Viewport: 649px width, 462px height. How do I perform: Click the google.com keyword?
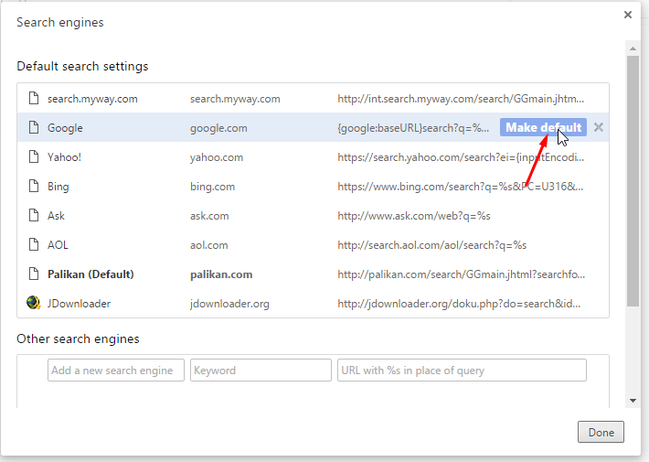click(218, 128)
